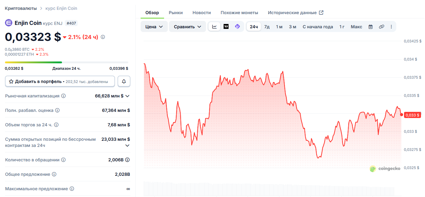The width and height of the screenshot is (425, 197).
Task: Open the calendar date range picker
Action: (x=371, y=27)
